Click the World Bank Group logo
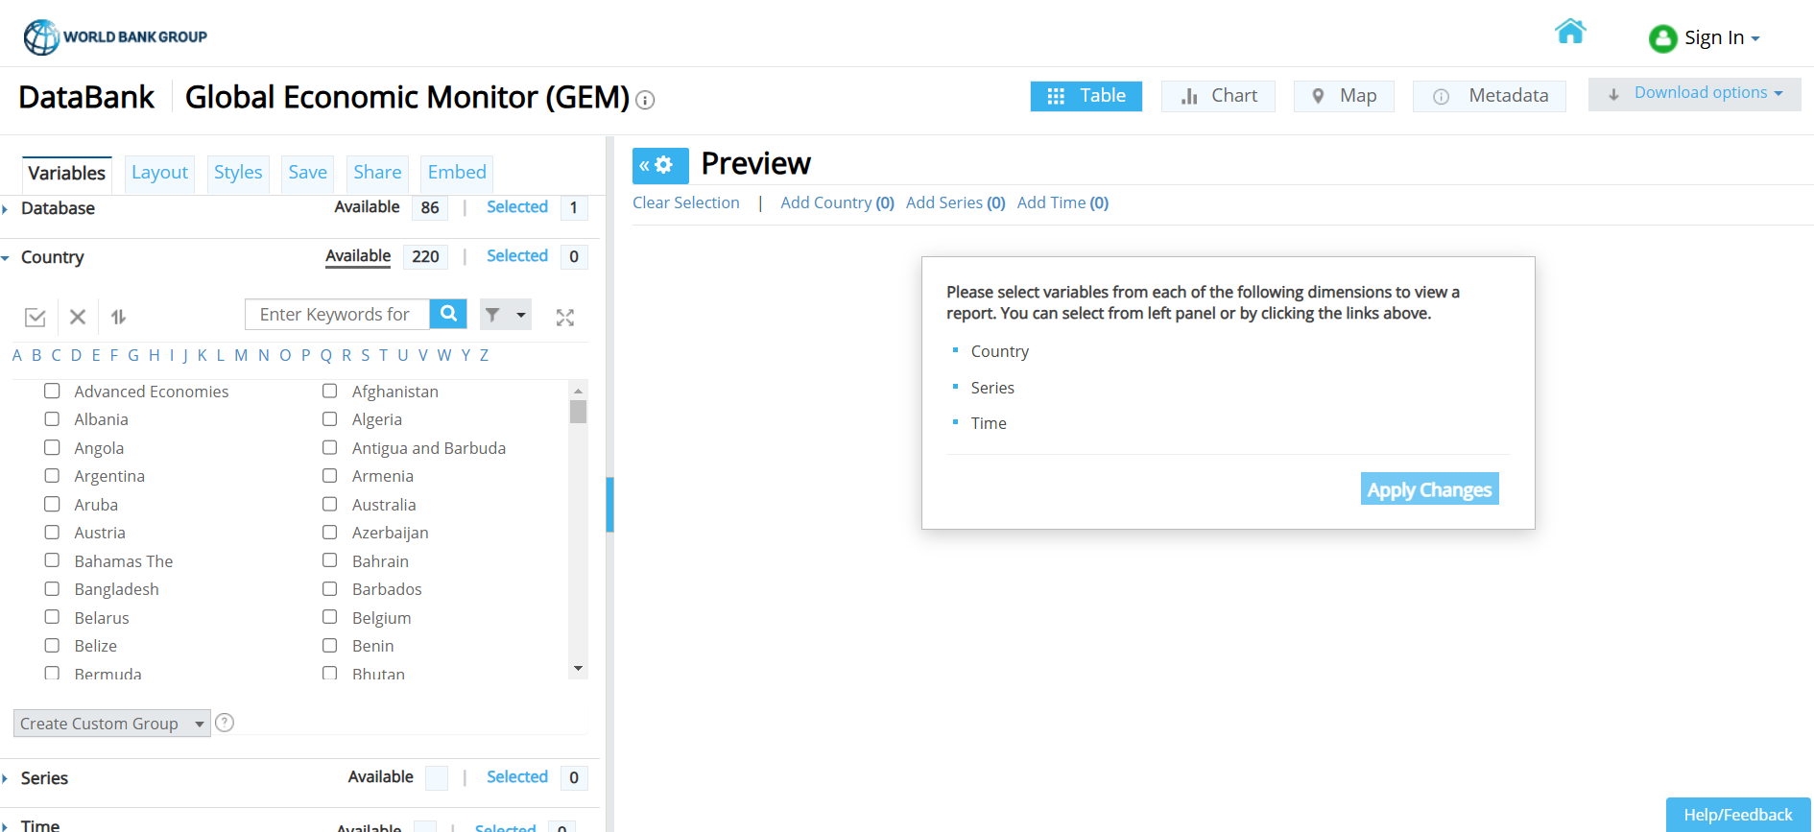 pos(115,36)
